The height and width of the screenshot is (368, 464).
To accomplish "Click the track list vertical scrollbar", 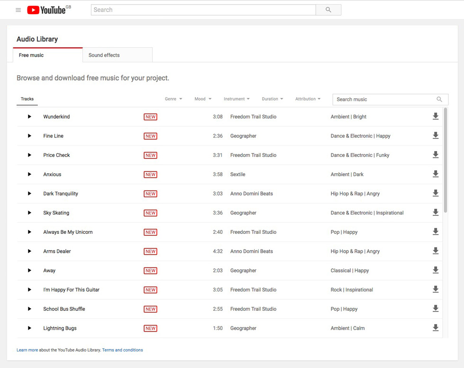I will [x=446, y=160].
